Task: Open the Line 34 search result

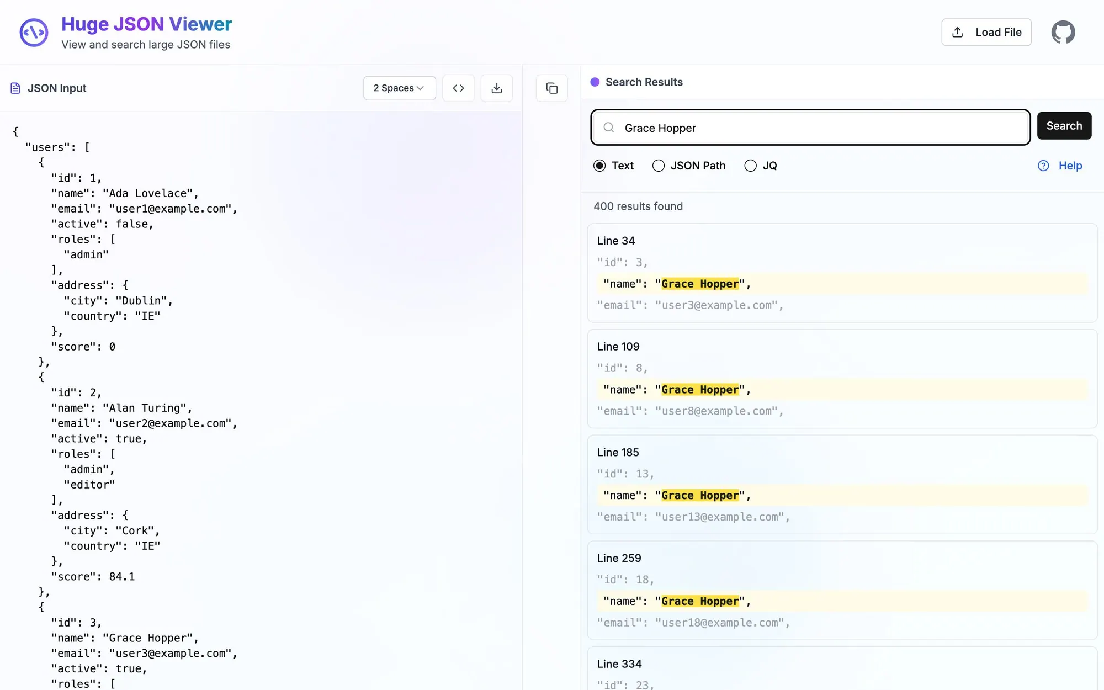Action: [x=842, y=273]
